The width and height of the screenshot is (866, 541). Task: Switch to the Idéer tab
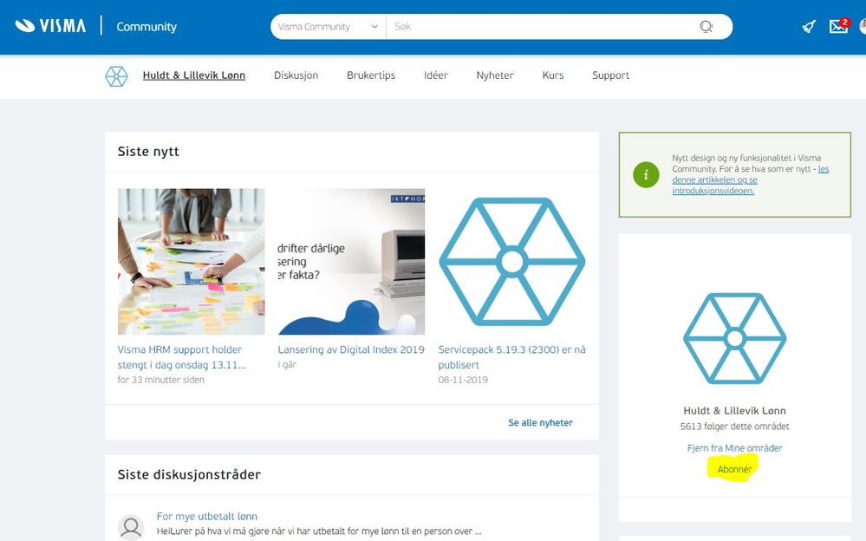[x=436, y=75]
